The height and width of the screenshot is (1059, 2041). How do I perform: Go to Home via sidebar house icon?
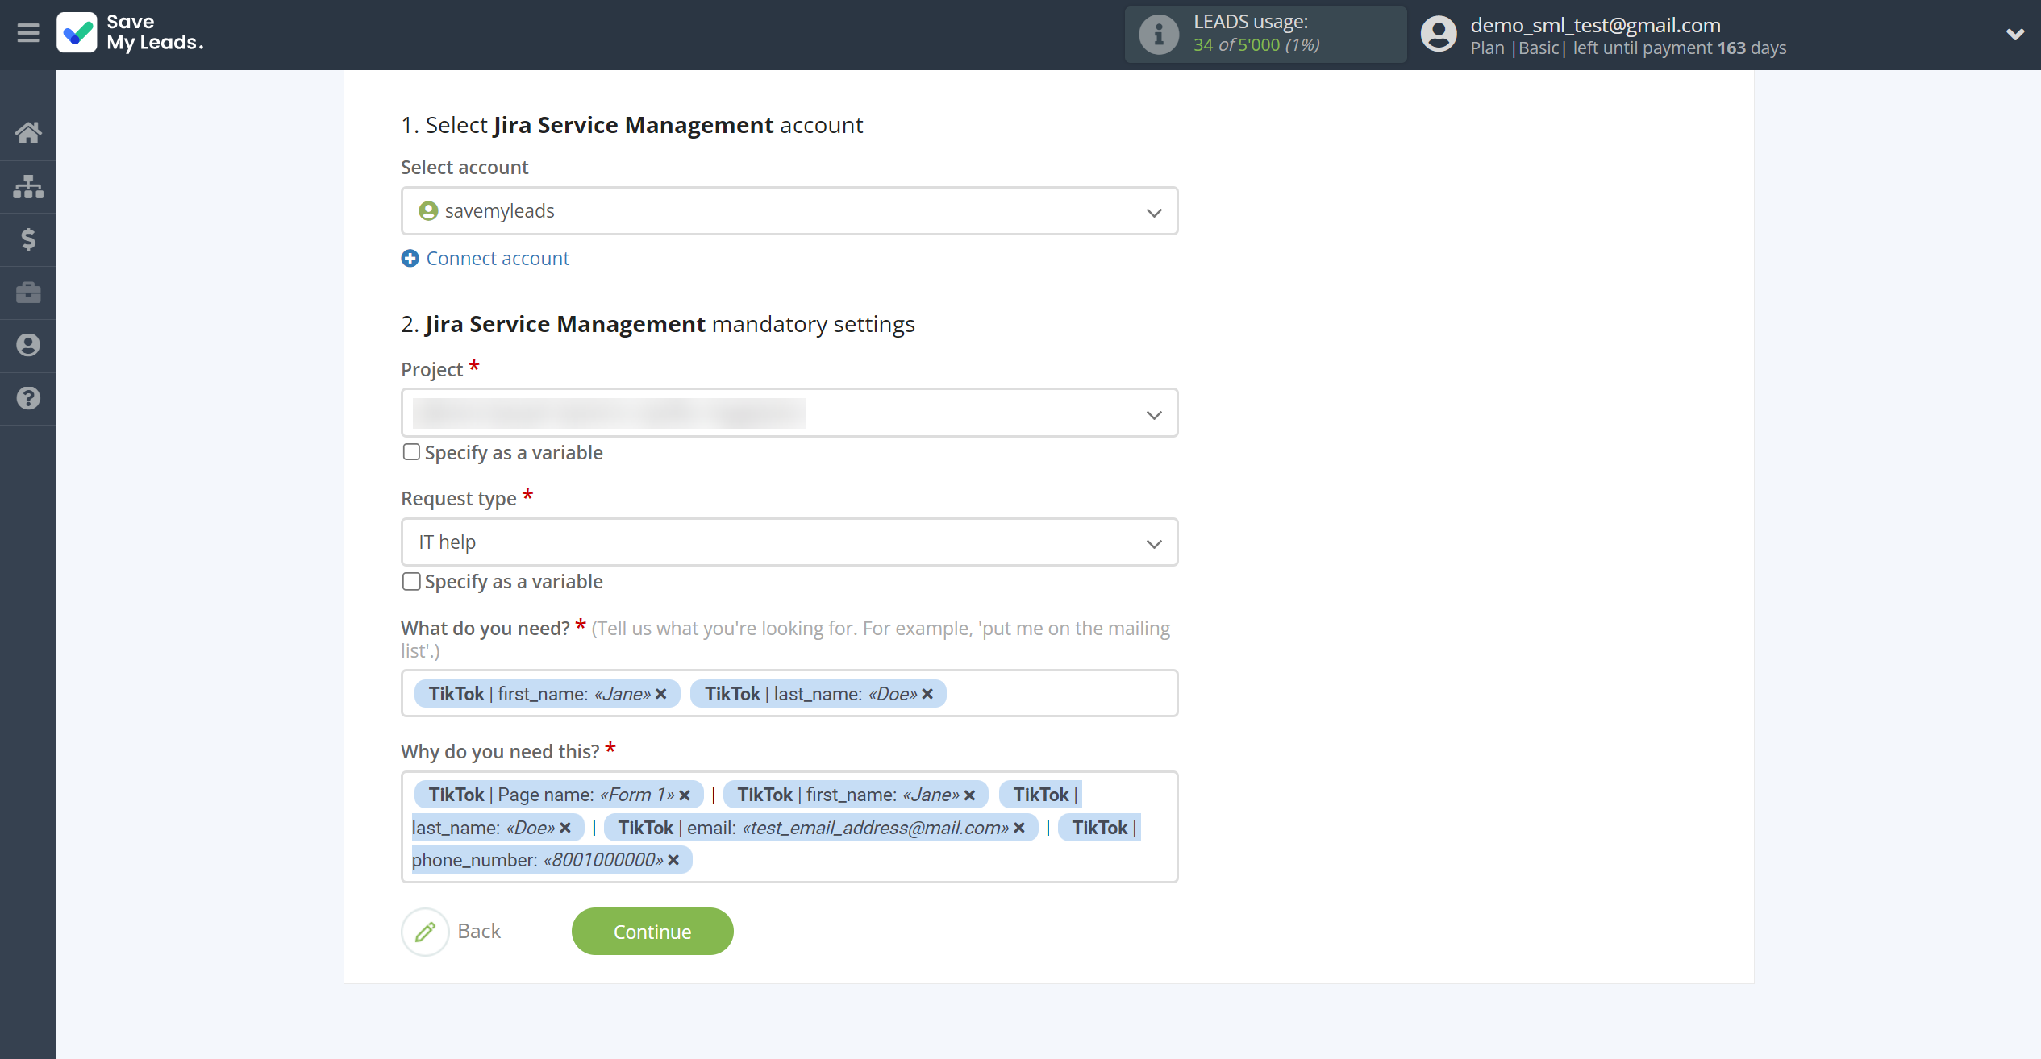28,132
